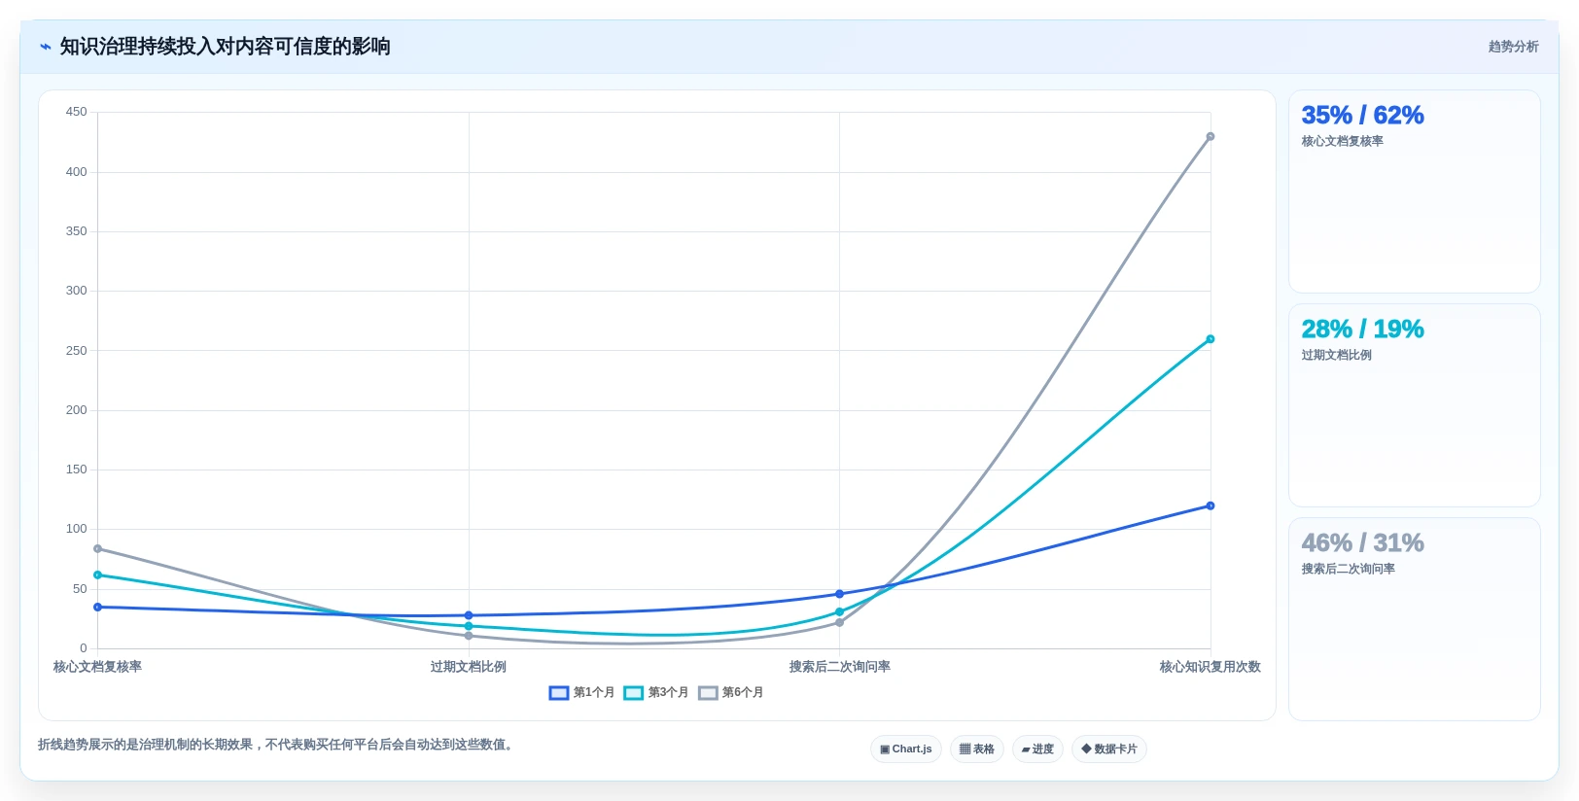
Task: Click the 28% / 19% metric value
Action: (x=1362, y=329)
